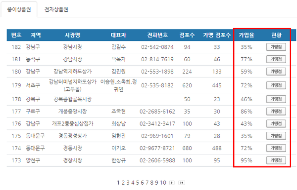Go to page 7
Viewport: 297px width, 190px height.
pos(147,183)
